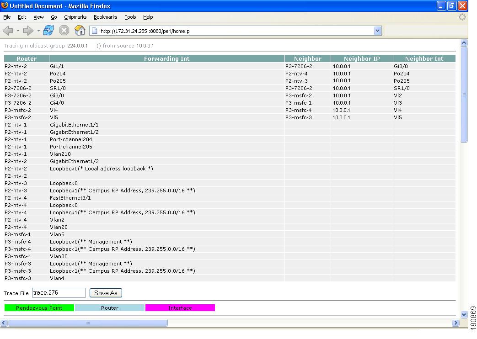The width and height of the screenshot is (477, 339).
Task: Click the vertical scrollbar thumb
Action: pos(464,95)
